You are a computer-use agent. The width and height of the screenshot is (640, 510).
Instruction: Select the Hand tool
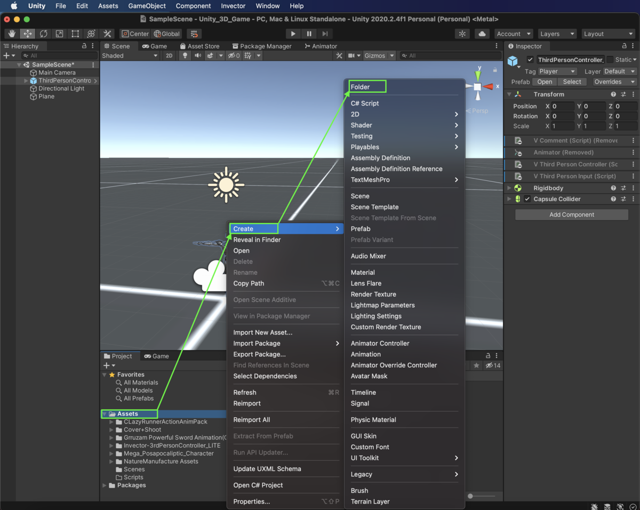pos(12,34)
